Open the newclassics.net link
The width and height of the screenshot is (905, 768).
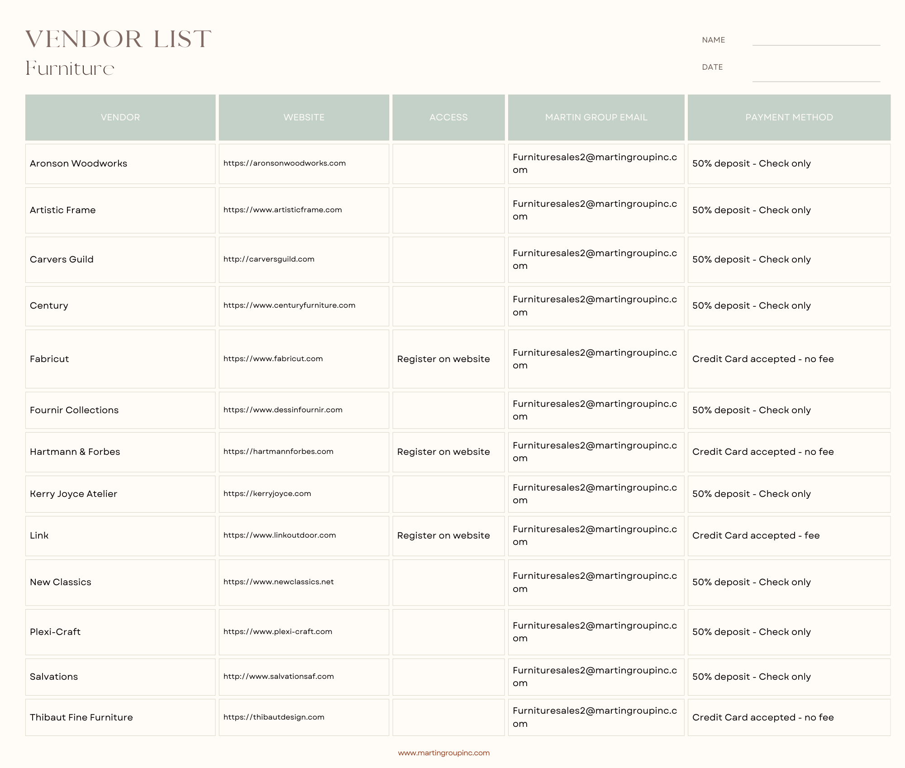[x=278, y=582]
